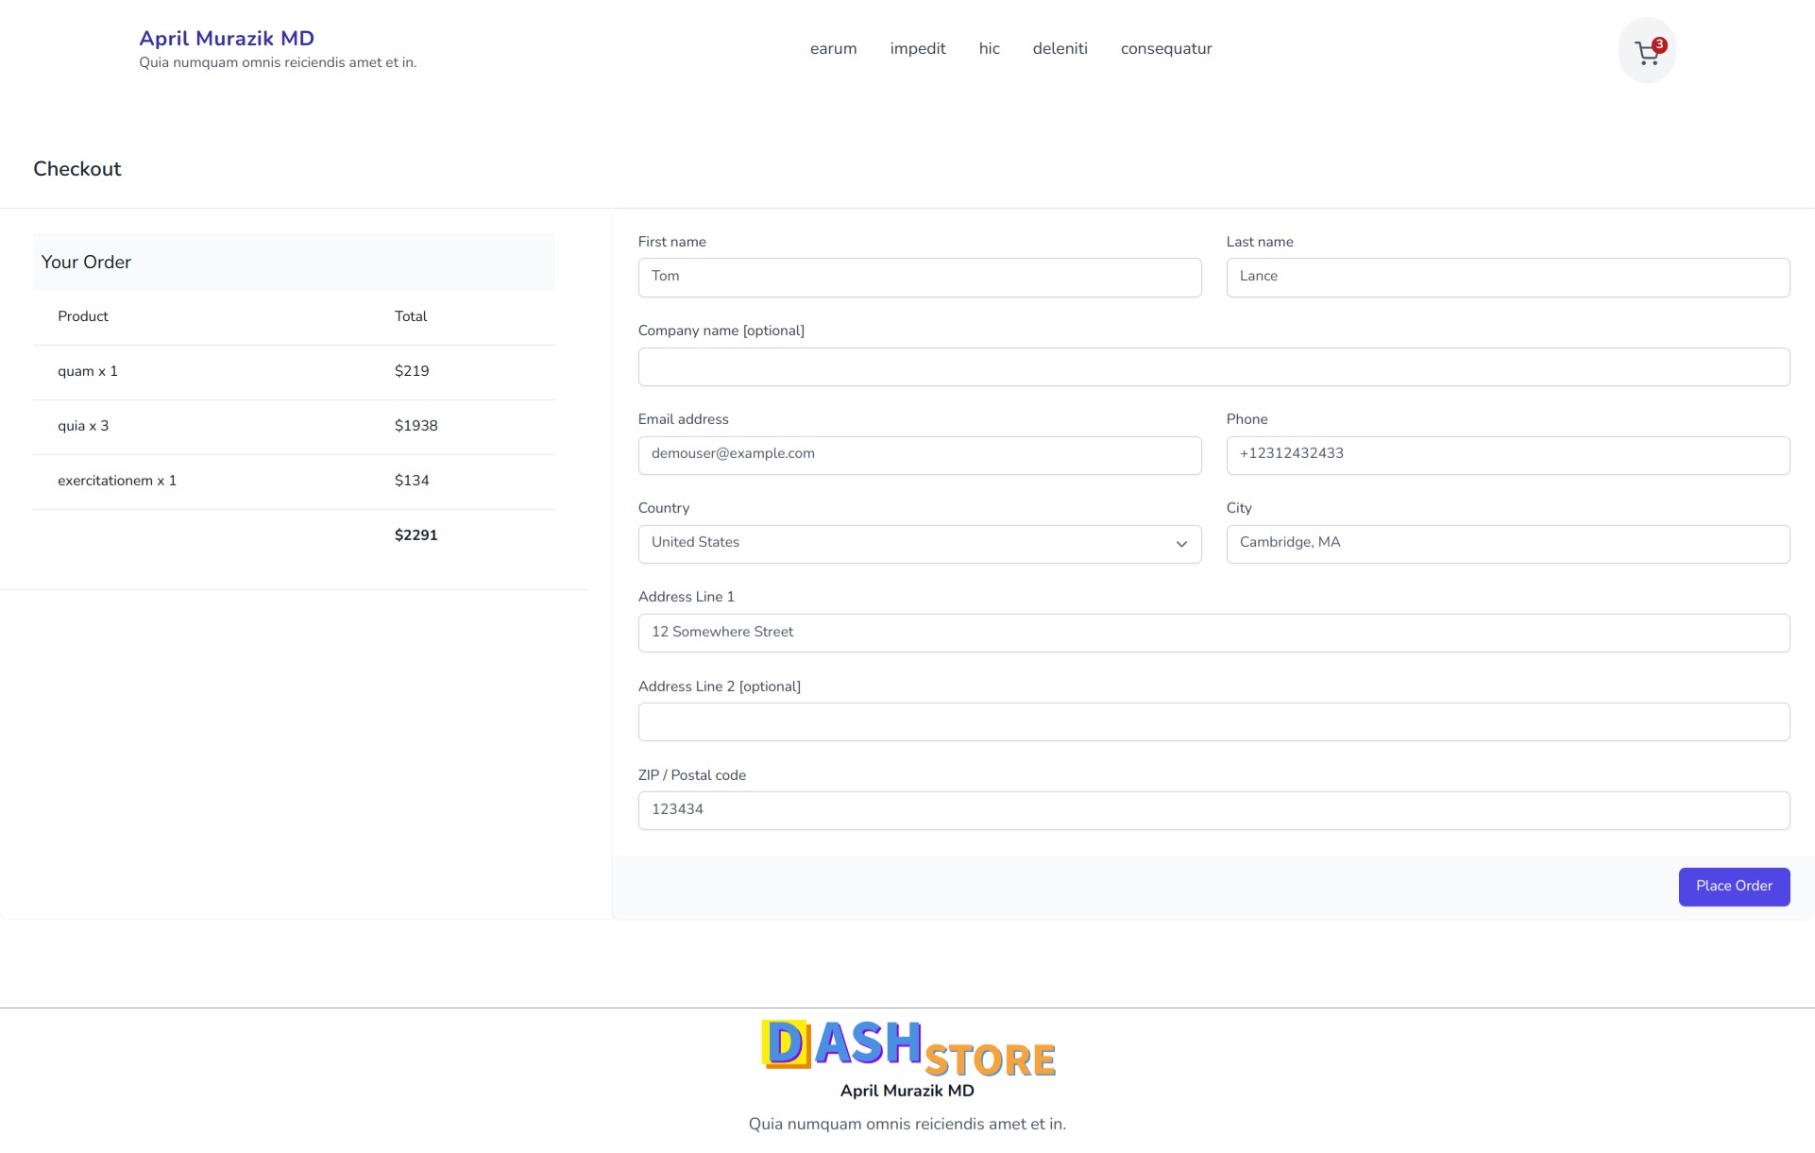Focus the Phone number field
This screenshot has width=1815, height=1153.
(x=1507, y=455)
